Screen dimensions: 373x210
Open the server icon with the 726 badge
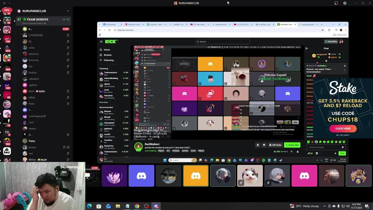(x=7, y=39)
